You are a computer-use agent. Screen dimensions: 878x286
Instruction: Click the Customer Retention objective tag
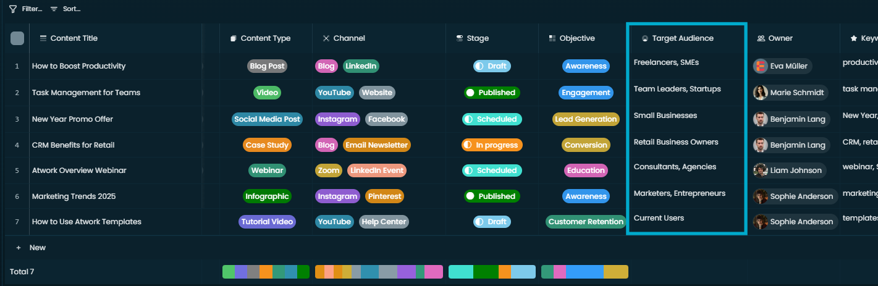(x=586, y=222)
